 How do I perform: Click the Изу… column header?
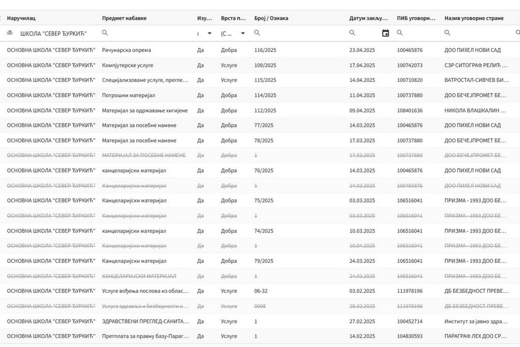(x=204, y=18)
